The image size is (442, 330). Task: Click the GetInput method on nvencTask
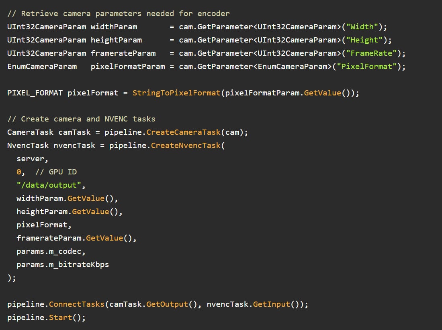pyautogui.click(x=274, y=304)
